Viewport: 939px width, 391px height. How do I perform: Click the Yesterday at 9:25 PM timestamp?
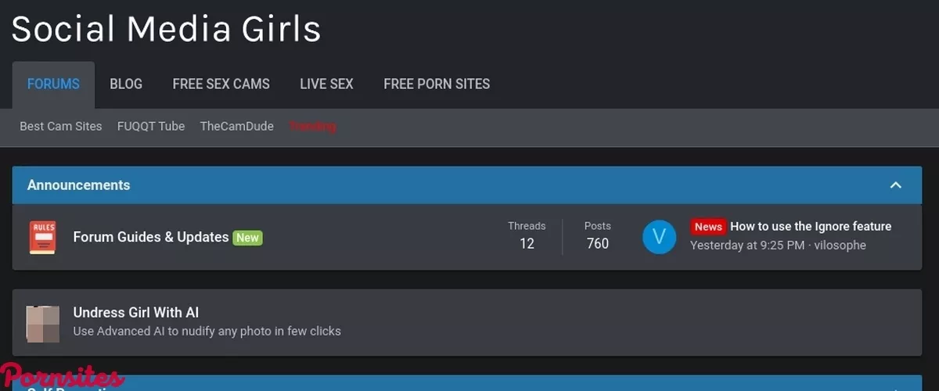pyautogui.click(x=747, y=246)
